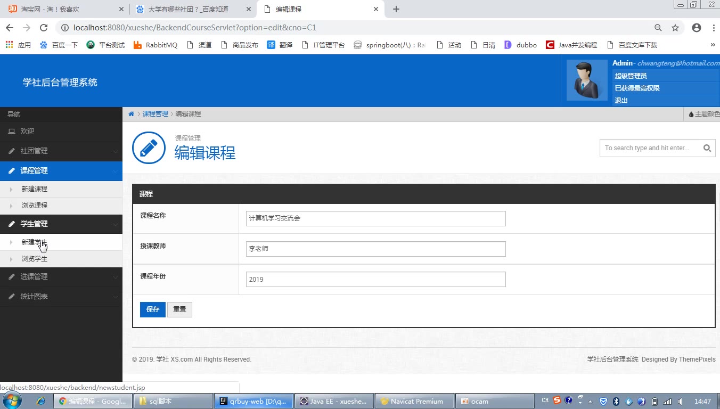
Task: Open the 日清 bookmark
Action: point(483,45)
